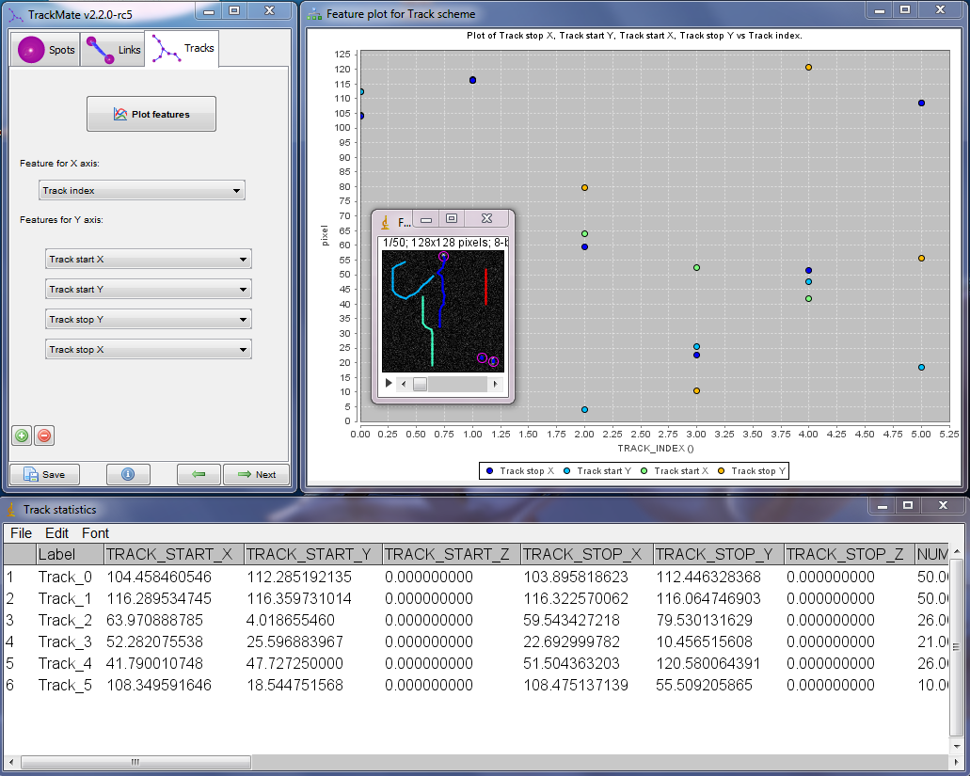Click the Track stop X legend entry
Screen dimensions: 970x776
(x=519, y=471)
